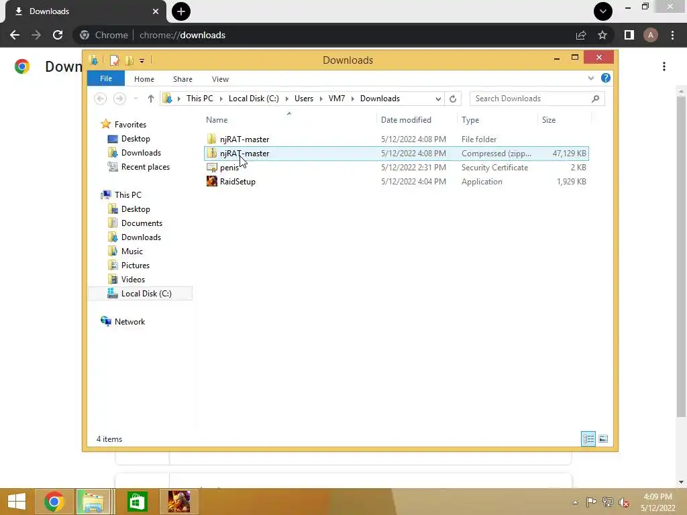687x515 pixels.
Task: Open Windows Store from the taskbar
Action: (x=137, y=502)
